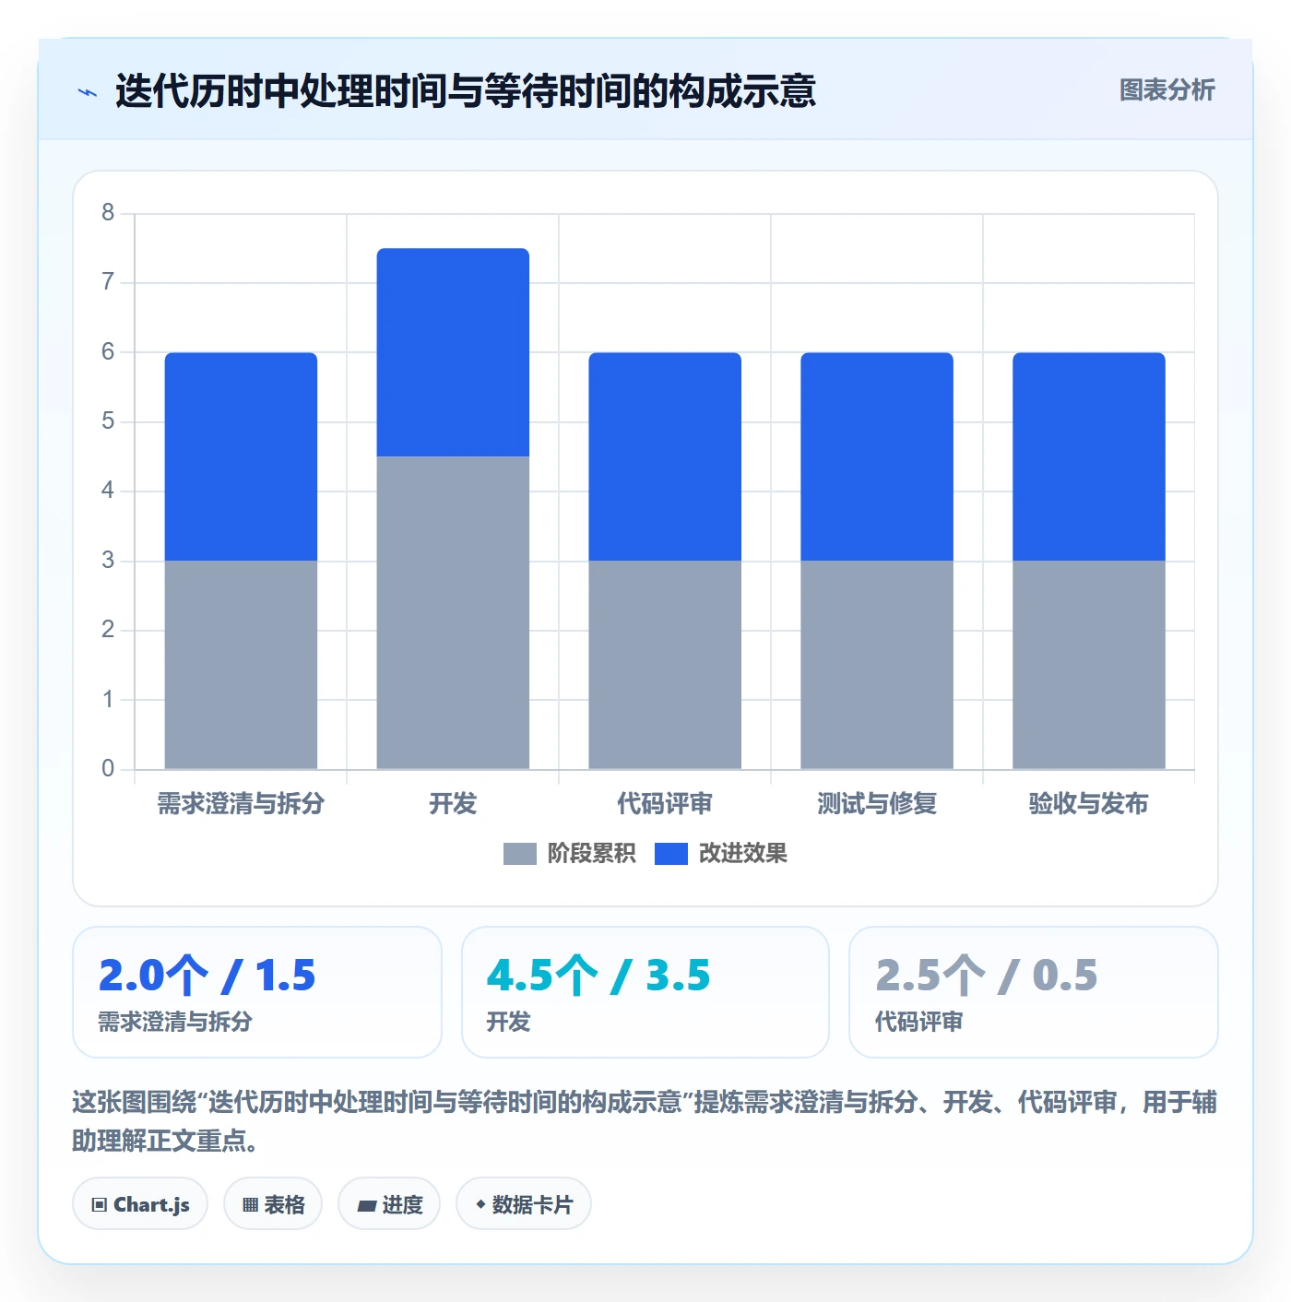Open the 2.5个 / 0.5 代码评审 data card
This screenshot has height=1302, width=1291.
[1034, 992]
